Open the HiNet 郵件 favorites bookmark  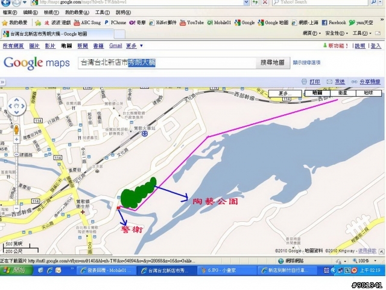click(163, 23)
